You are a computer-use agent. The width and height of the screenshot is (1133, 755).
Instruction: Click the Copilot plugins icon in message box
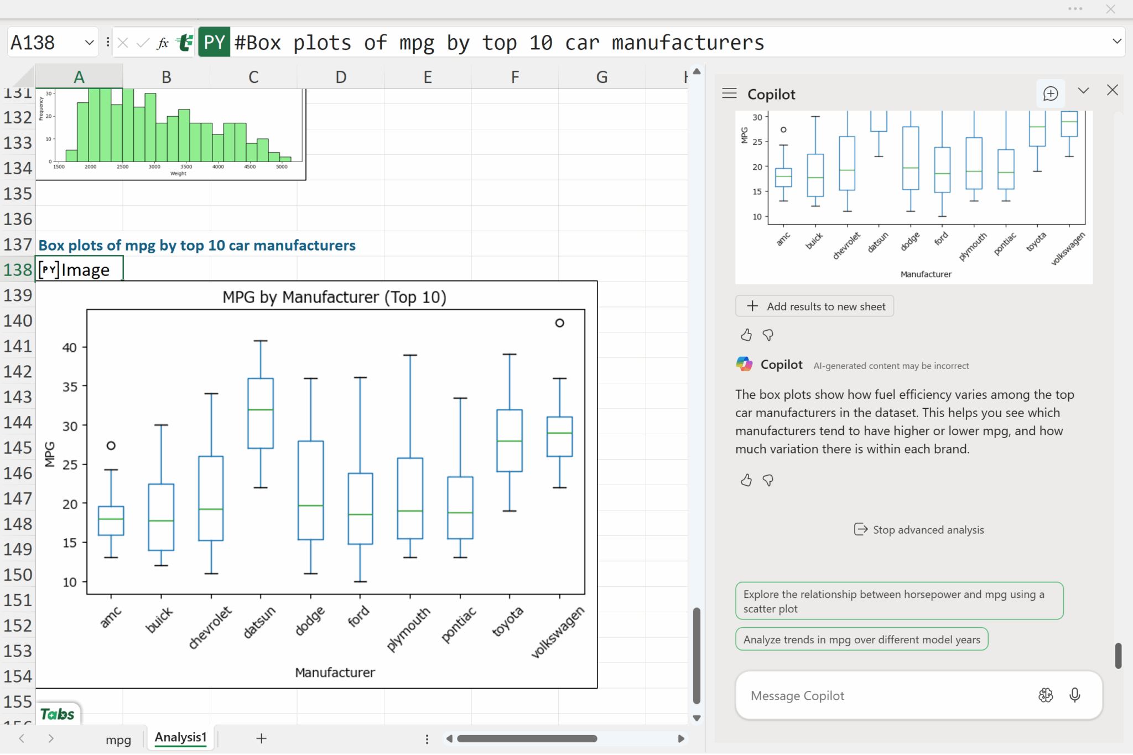[1045, 695]
